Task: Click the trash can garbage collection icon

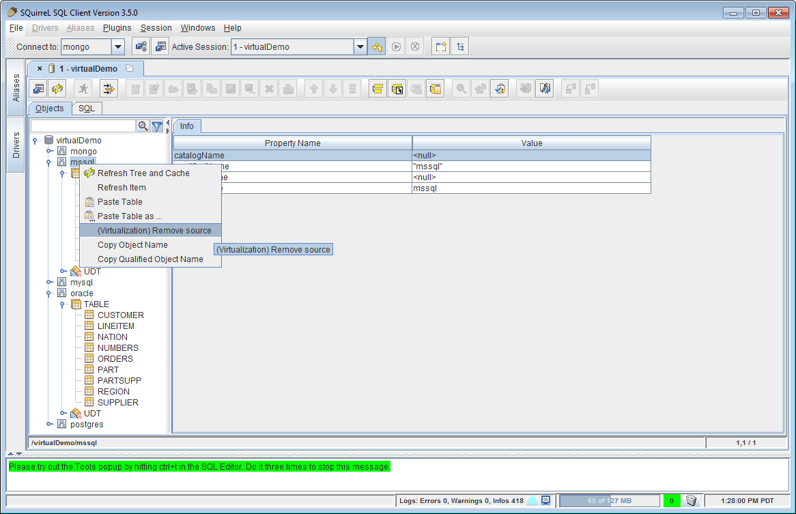Action: 691,500
